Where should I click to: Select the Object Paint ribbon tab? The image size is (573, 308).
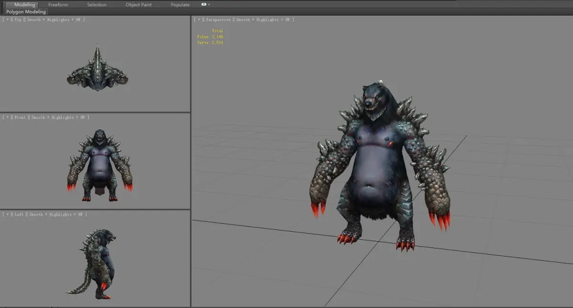point(139,5)
